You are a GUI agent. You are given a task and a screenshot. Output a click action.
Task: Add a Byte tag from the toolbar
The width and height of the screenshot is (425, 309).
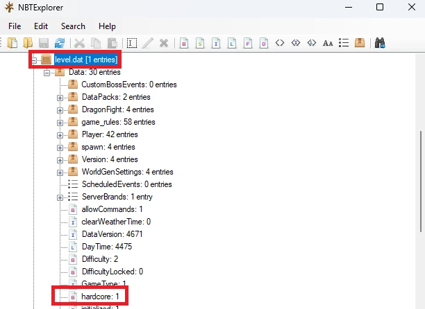point(184,43)
